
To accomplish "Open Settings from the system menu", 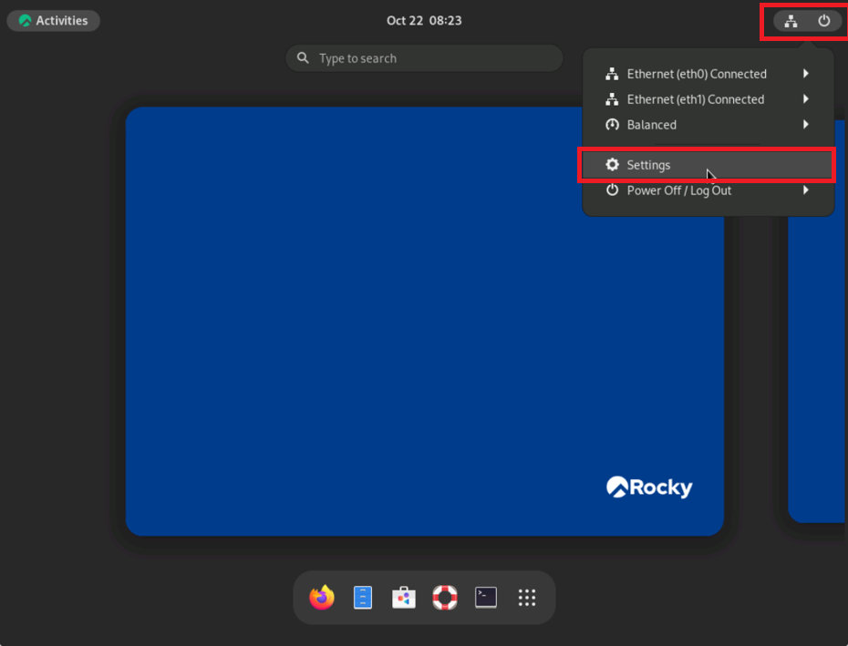I will [708, 164].
